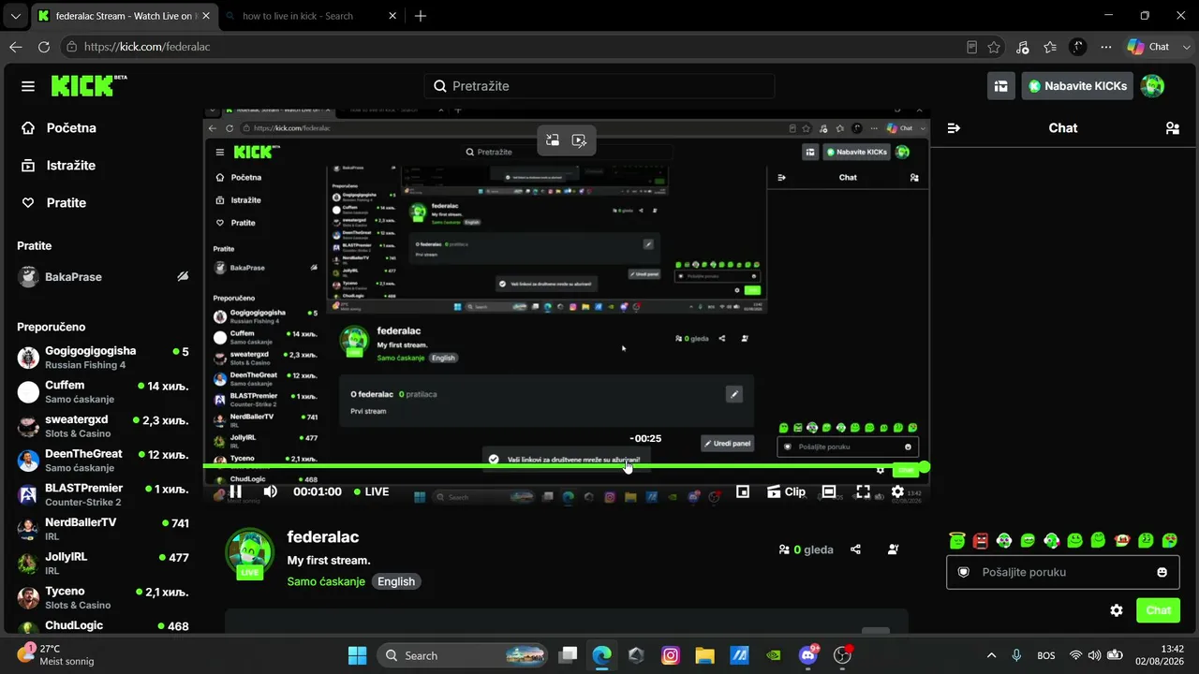This screenshot has width=1199, height=674.
Task: Open the treasure chest drops button
Action: [x=1001, y=86]
